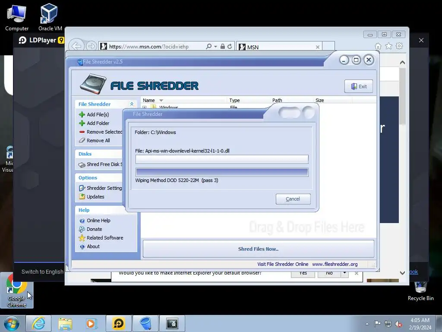
Task: Click the Donate option
Action: [x=91, y=229]
